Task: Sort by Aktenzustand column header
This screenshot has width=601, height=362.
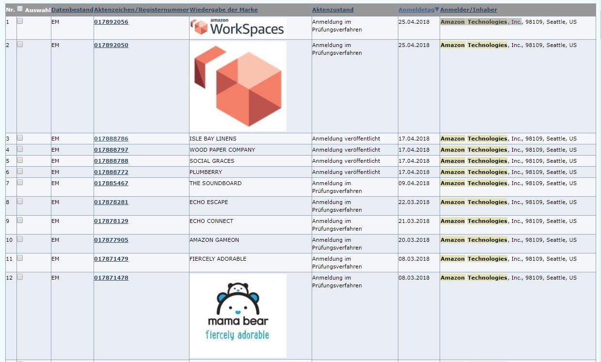Action: pos(332,10)
